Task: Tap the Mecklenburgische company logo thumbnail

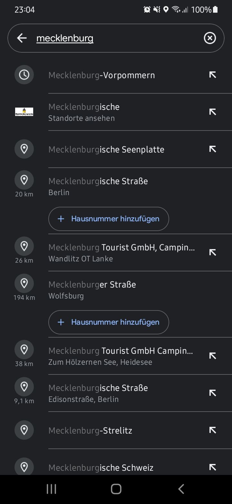Action: [24, 112]
